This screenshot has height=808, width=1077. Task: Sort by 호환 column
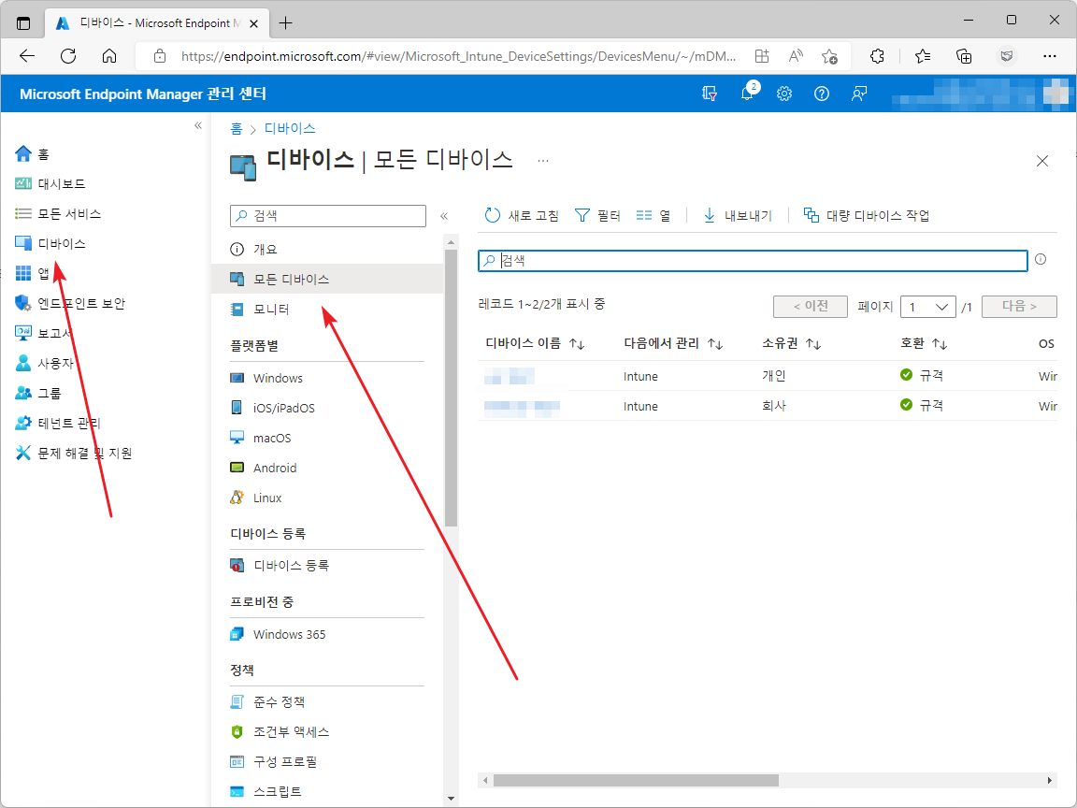(924, 343)
